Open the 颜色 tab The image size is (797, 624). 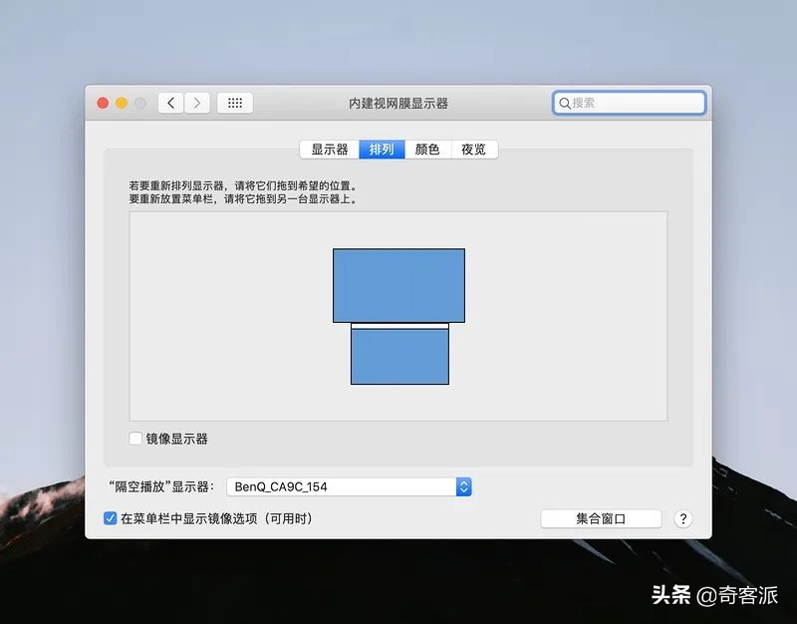click(x=427, y=150)
